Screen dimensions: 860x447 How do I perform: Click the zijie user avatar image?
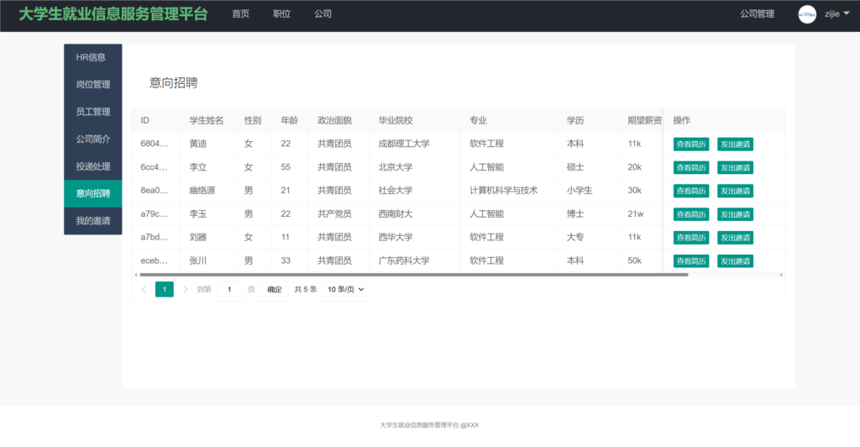point(807,14)
